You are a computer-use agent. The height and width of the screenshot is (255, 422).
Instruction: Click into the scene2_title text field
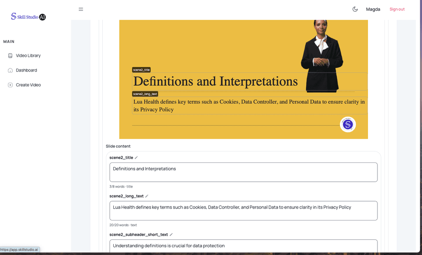[243, 172]
